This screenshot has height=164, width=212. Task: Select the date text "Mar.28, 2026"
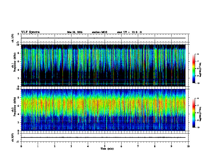75,32
